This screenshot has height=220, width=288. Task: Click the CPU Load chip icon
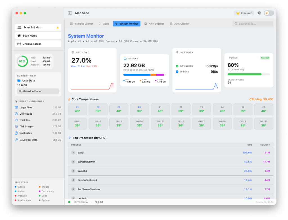click(x=73, y=53)
